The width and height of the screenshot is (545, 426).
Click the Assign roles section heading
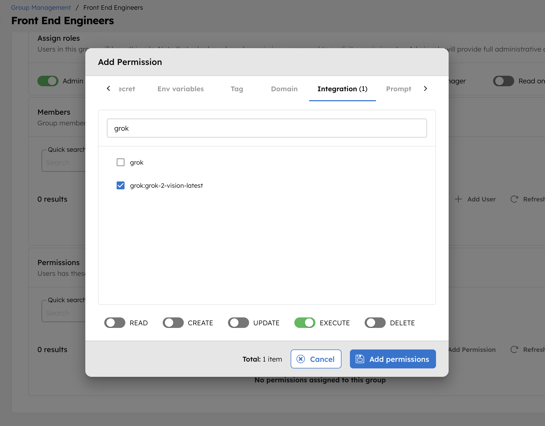[x=59, y=38]
